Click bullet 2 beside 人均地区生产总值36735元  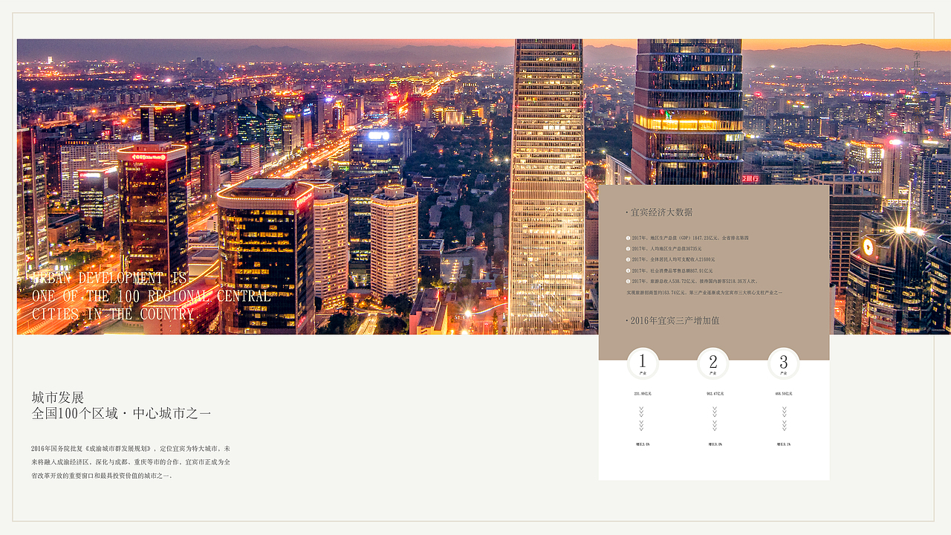628,249
